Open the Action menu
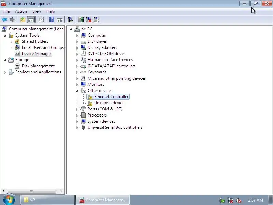The image size is (273, 205). (x=21, y=11)
